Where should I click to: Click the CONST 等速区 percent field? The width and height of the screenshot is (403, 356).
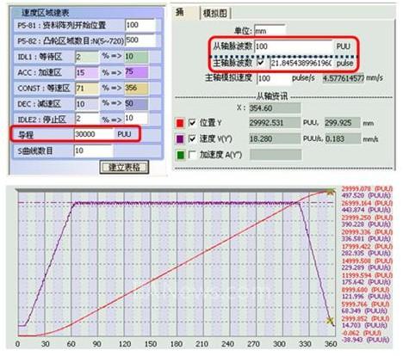(87, 89)
